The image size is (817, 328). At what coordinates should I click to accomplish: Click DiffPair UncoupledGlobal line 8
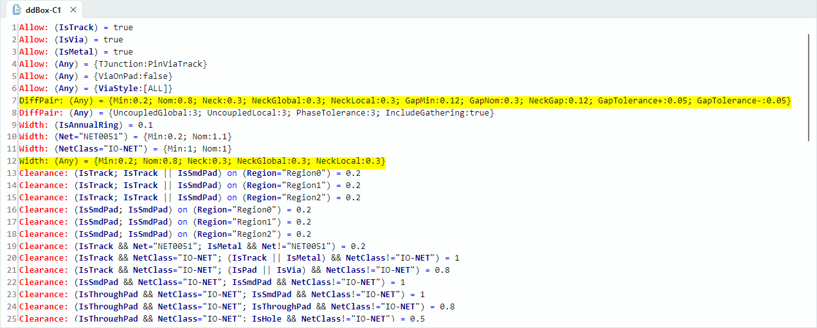tap(256, 113)
